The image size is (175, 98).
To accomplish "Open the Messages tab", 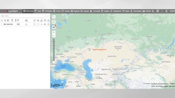I will (x=47, y=11).
